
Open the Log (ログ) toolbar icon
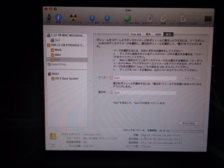pyautogui.click(x=208, y=19)
